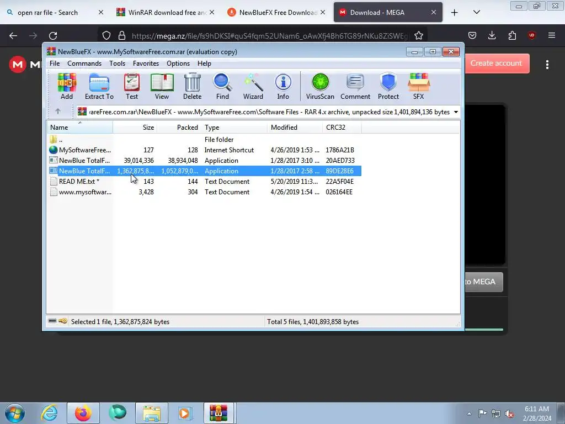Select the parent folder '..' row

pos(204,140)
